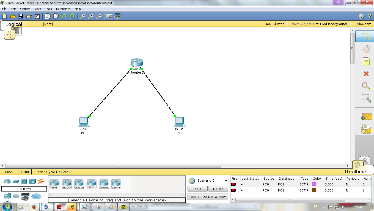374x211 pixels.
Task: Pick the 2621XM router model
Action: pyautogui.click(x=79, y=184)
